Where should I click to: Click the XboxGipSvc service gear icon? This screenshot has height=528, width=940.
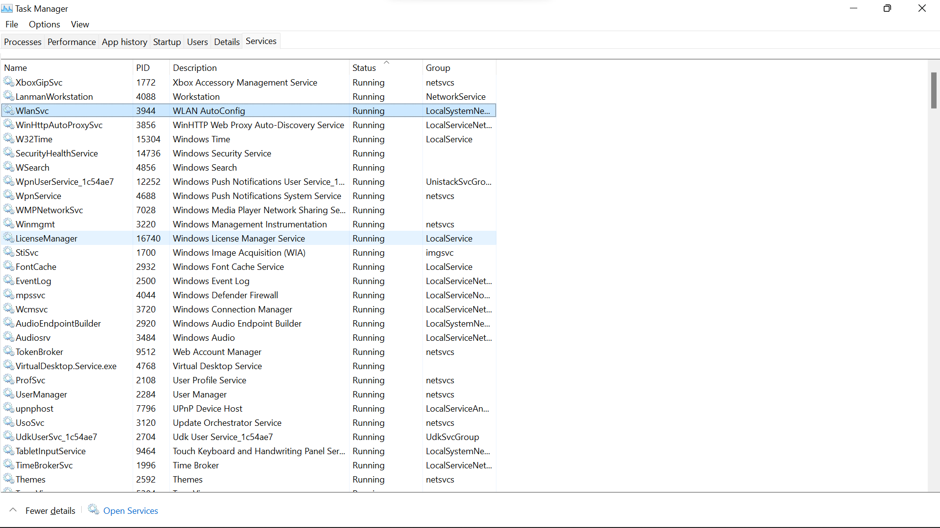9,82
